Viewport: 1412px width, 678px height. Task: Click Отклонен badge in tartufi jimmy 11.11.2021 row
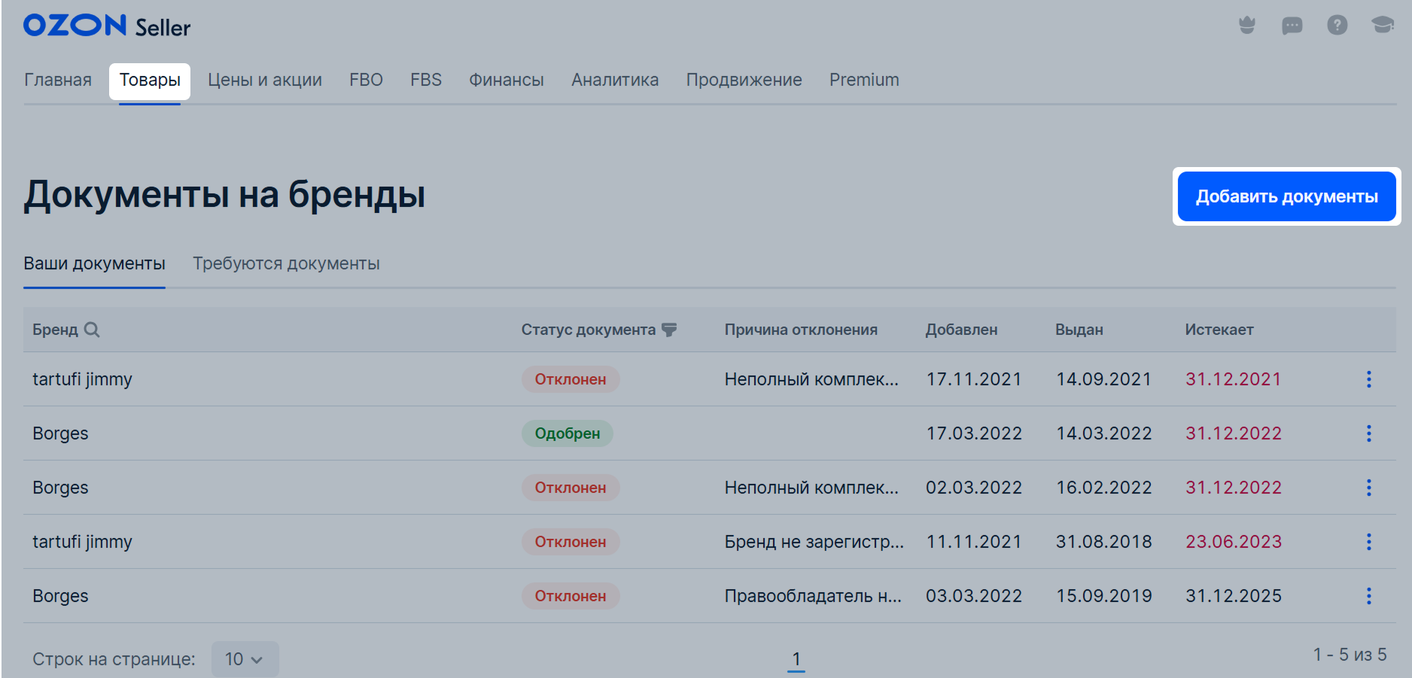[571, 542]
